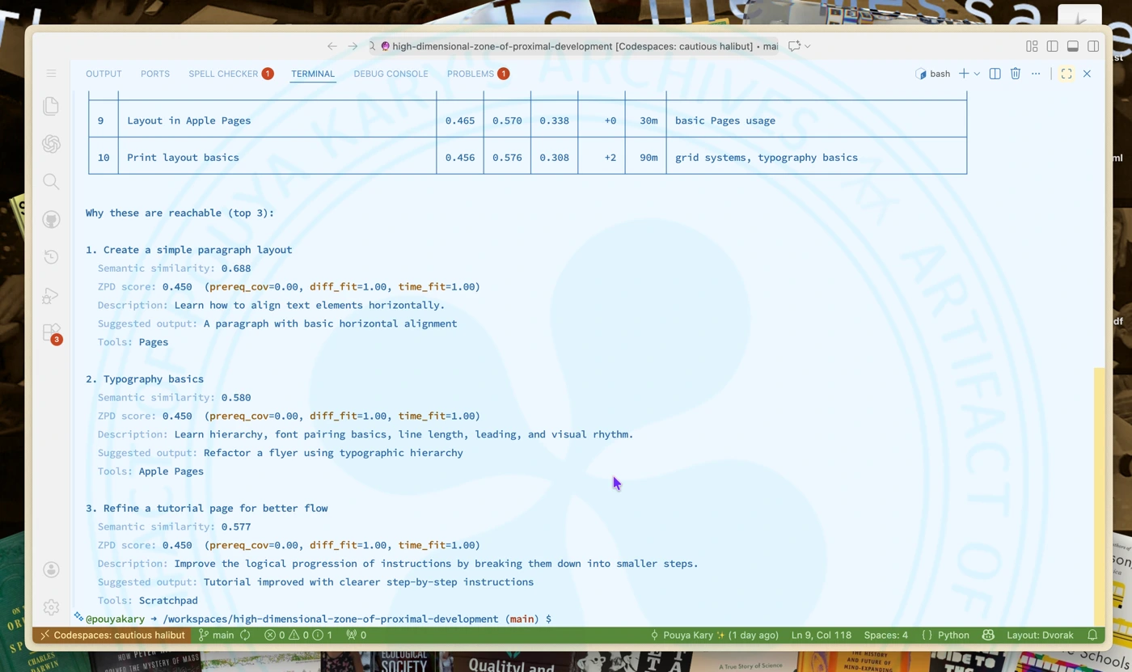Change indentation via Spaces: 4 control
Image resolution: width=1132 pixels, height=672 pixels.
pyautogui.click(x=885, y=635)
